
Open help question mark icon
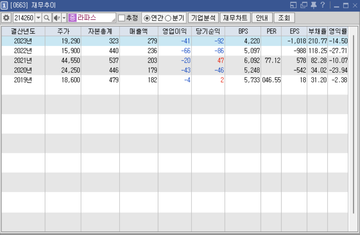[323, 5]
